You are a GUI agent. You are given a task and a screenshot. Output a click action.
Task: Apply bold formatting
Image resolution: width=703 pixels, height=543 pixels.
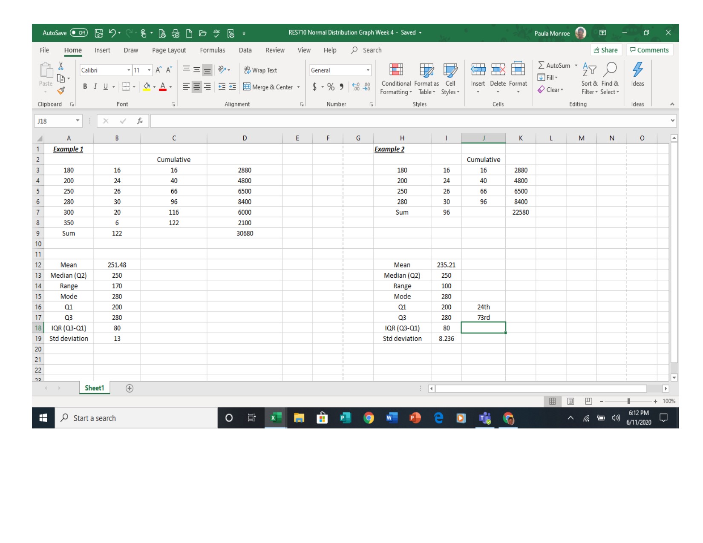85,86
